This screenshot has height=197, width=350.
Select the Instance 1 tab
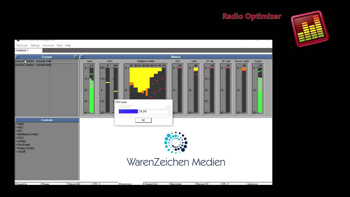coord(29,50)
